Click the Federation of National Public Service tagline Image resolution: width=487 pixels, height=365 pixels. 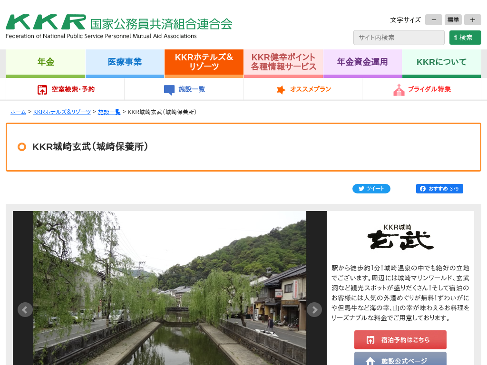pos(101,36)
